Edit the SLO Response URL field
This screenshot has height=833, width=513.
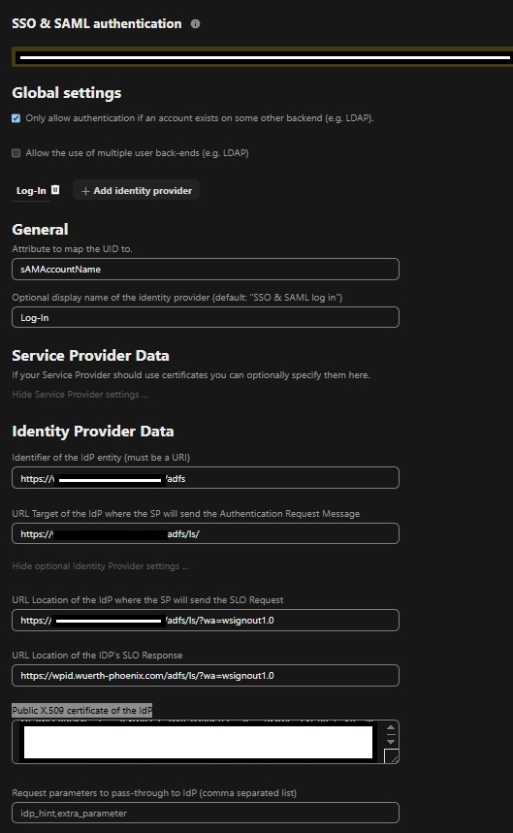tap(206, 675)
